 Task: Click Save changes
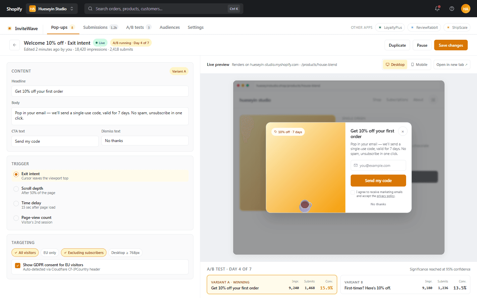coord(451,45)
